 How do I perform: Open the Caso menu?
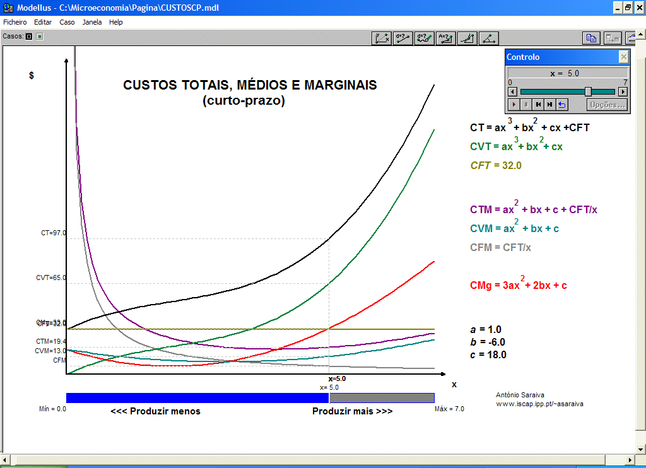click(x=67, y=22)
